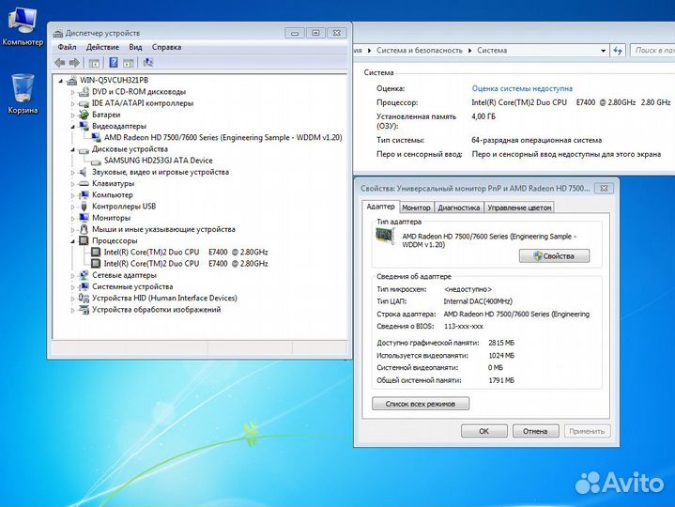Expand the Компьютер node in device tree

tap(72, 195)
